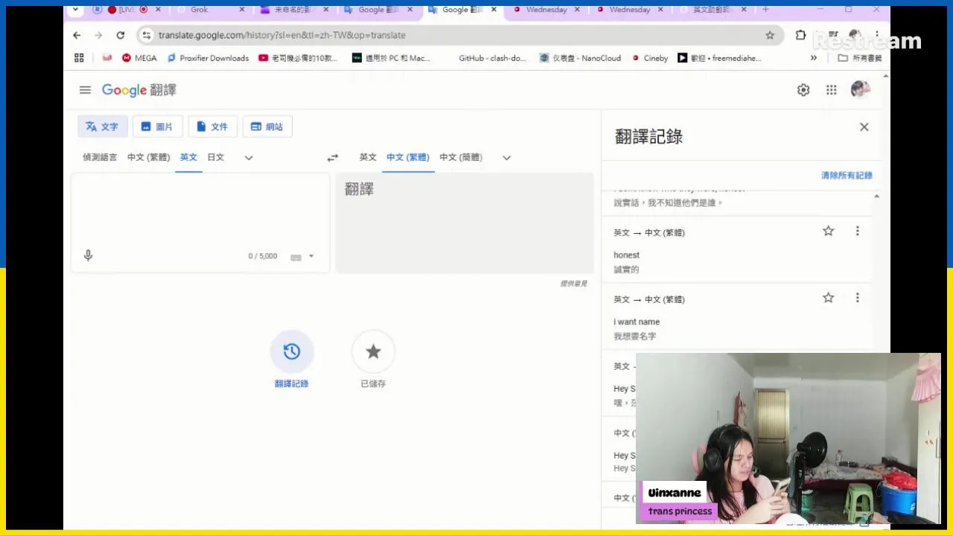Select the 網站 website translation tab
Viewport: 953px width, 536px height.
tap(267, 127)
